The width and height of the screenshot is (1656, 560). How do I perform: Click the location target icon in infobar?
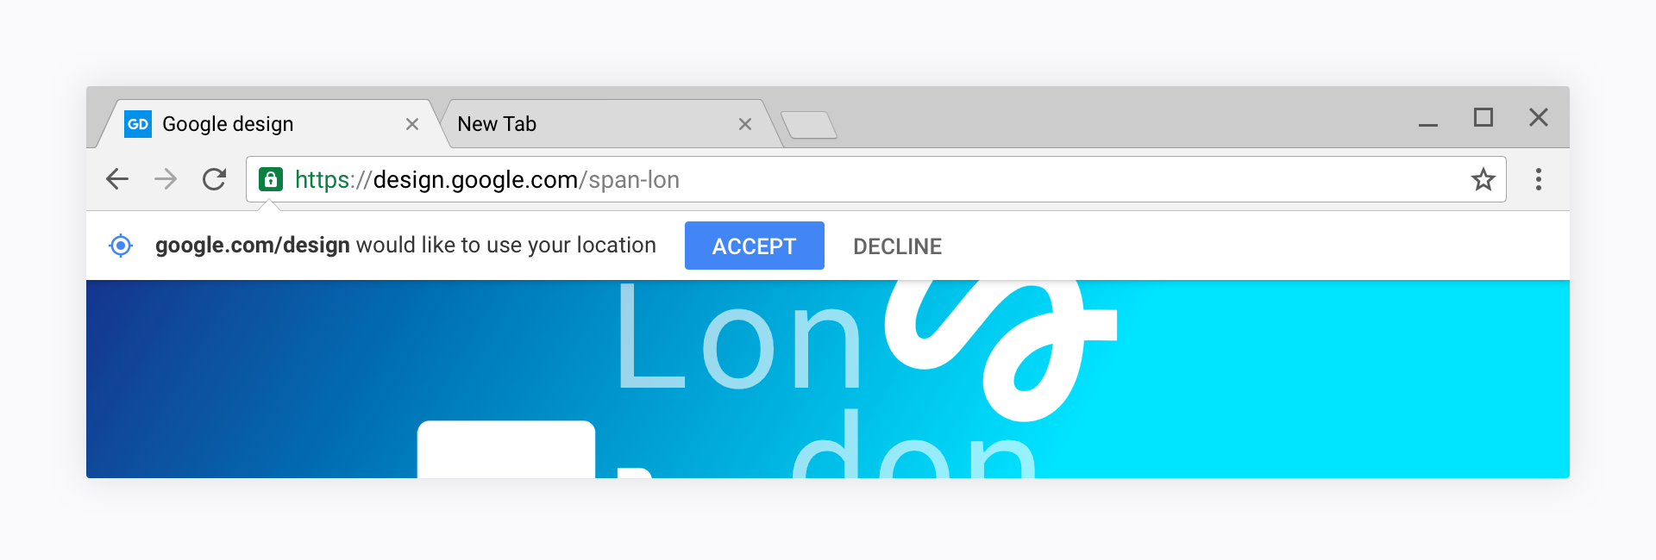point(121,246)
